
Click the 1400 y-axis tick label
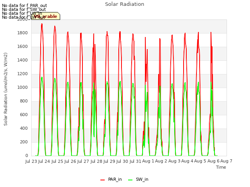23,60
